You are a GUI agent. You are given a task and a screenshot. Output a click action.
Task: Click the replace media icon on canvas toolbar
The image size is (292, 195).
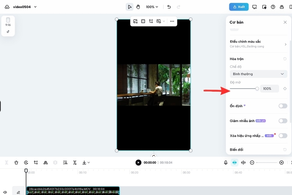click(x=159, y=21)
